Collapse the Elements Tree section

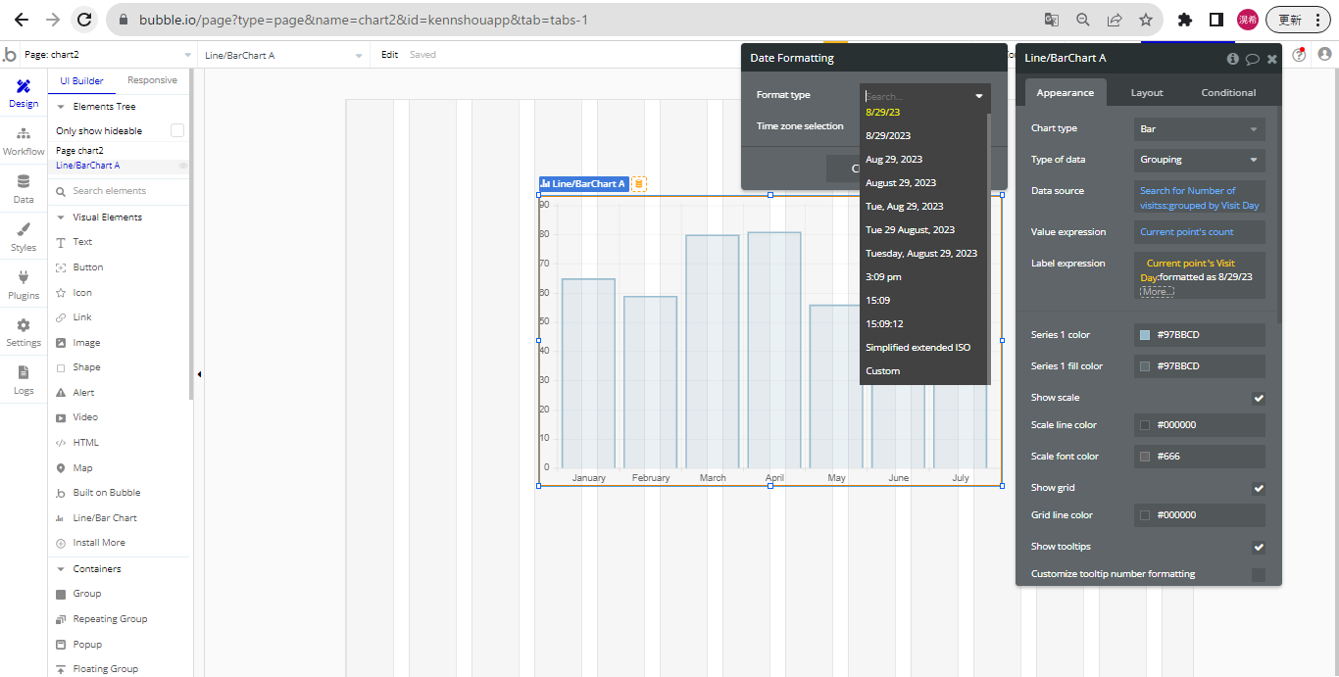61,107
